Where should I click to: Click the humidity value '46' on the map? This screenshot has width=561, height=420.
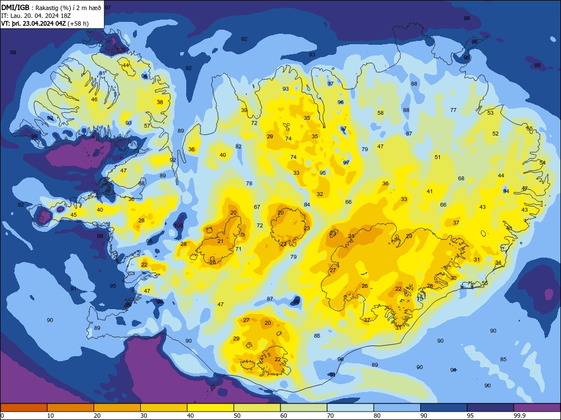pyautogui.click(x=94, y=99)
